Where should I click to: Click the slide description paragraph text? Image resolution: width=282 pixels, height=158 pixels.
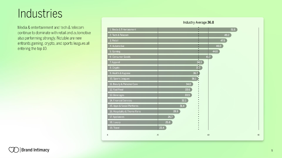(54, 38)
